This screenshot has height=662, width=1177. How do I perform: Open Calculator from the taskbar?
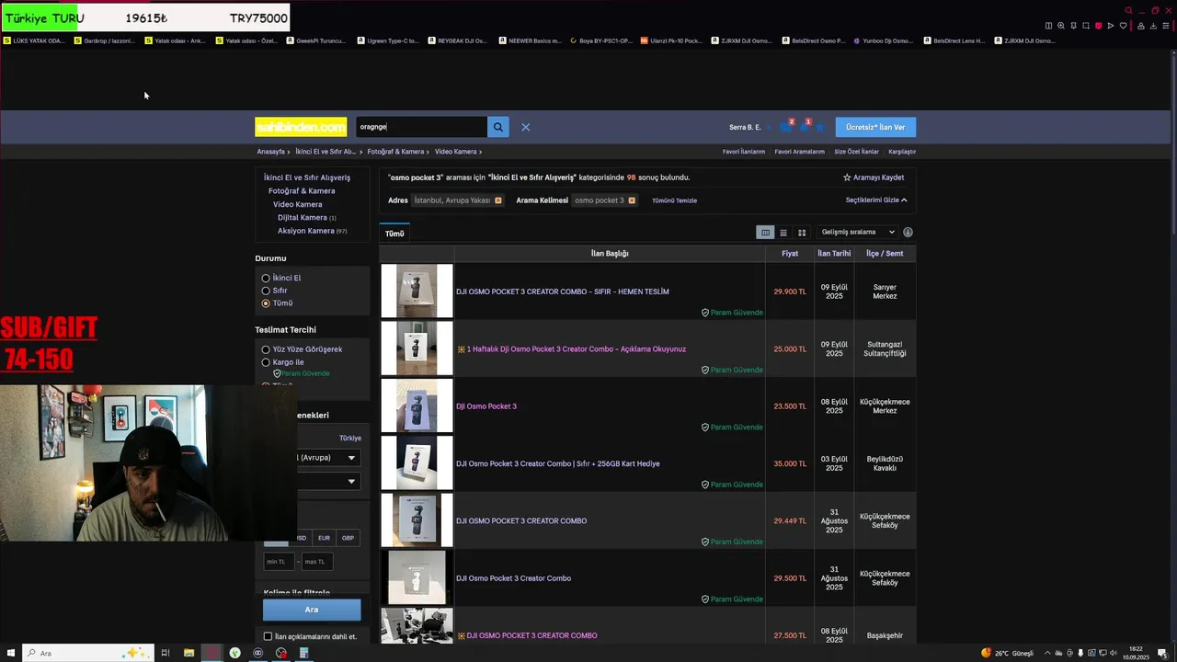tap(303, 653)
